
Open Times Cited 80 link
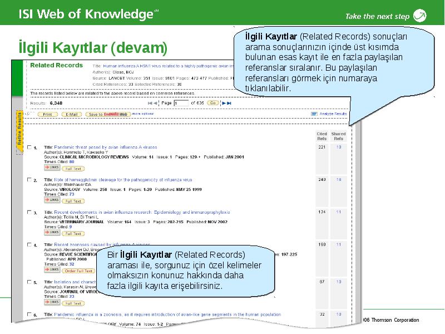pyautogui.click(x=72, y=162)
